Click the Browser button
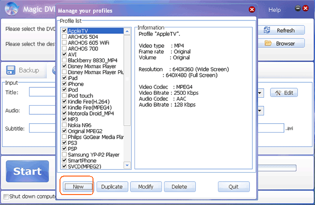This screenshot has width=315, height=205. click(281, 43)
